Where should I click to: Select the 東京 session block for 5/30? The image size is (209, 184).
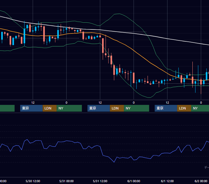click(31, 108)
